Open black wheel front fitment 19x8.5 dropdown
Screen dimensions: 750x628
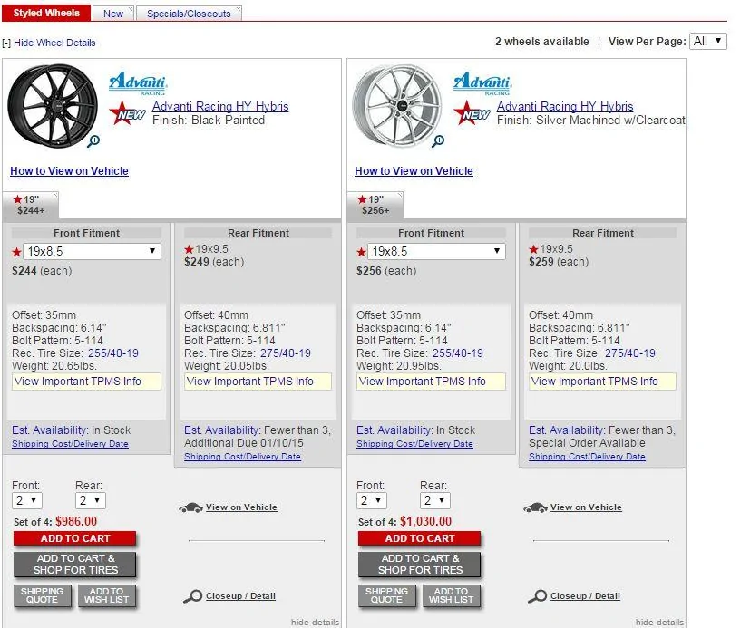(x=92, y=251)
